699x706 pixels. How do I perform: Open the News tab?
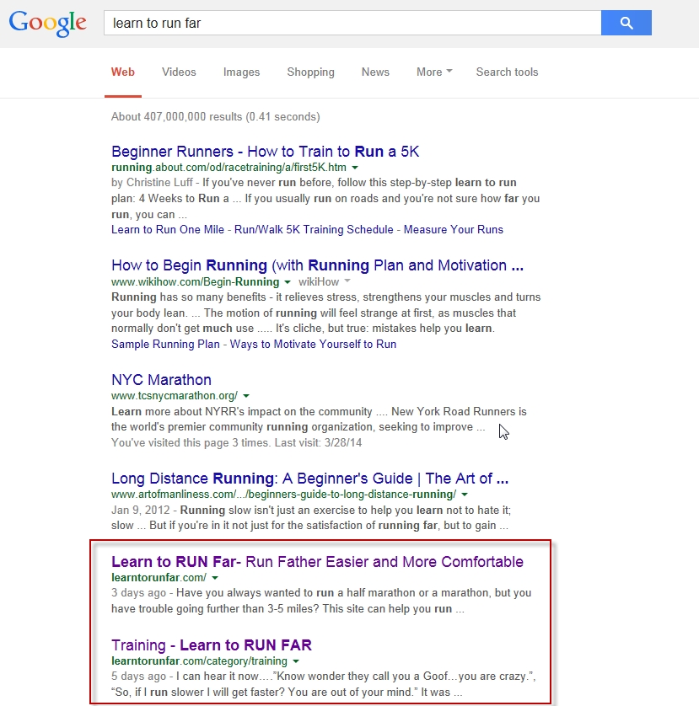pos(375,72)
